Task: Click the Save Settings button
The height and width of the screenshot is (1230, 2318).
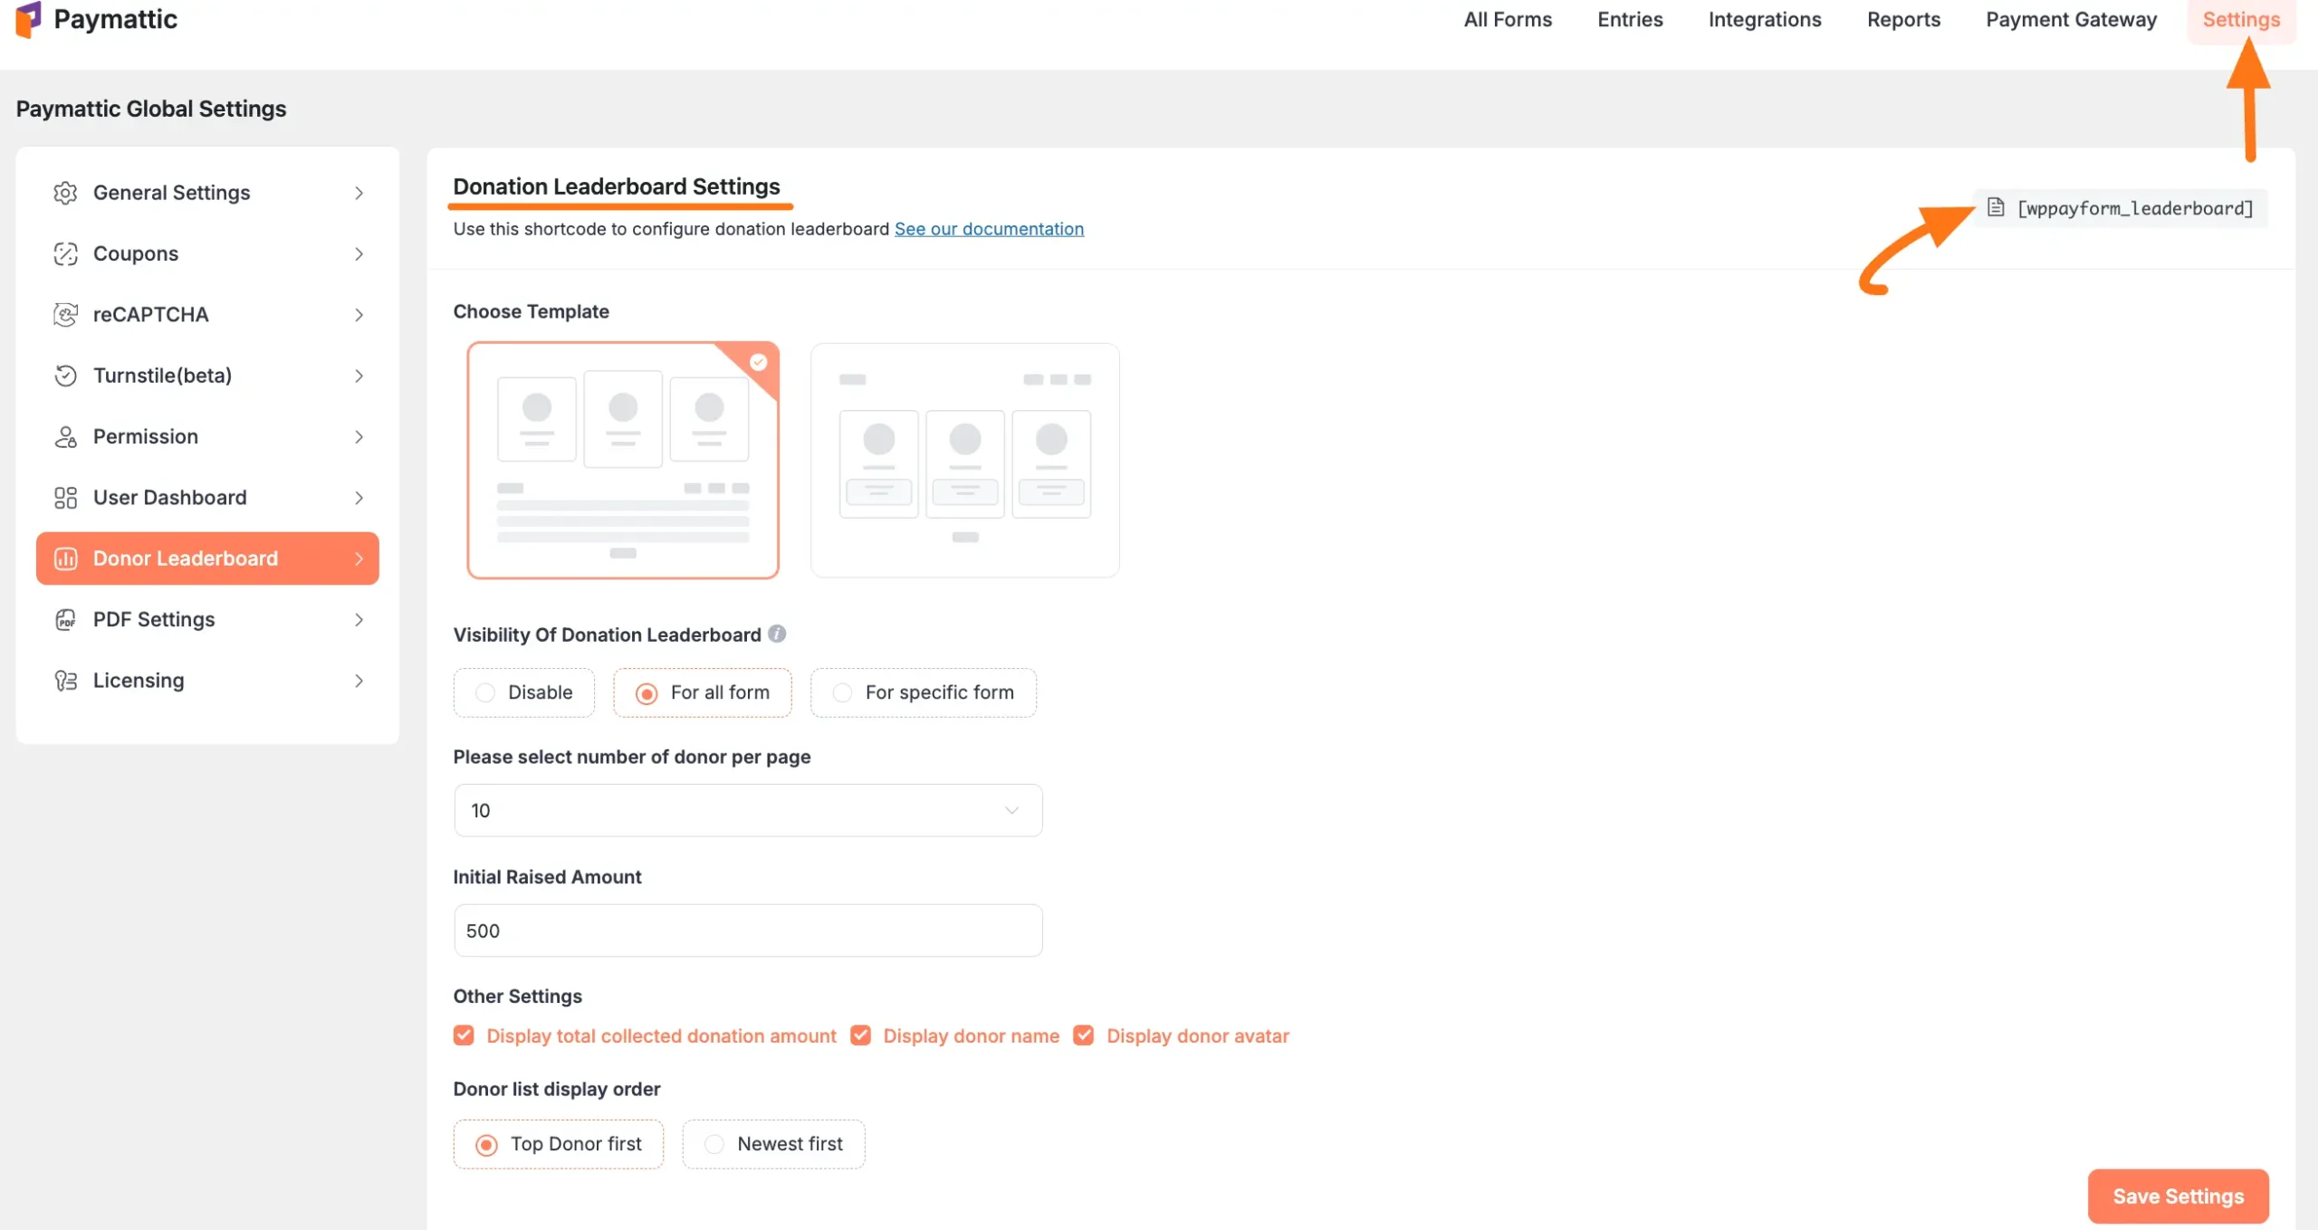Action: tap(2178, 1196)
